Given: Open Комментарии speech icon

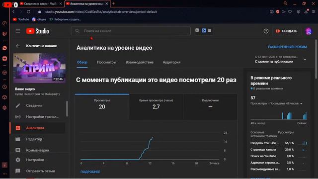Looking at the screenshot, I should click(18, 150).
